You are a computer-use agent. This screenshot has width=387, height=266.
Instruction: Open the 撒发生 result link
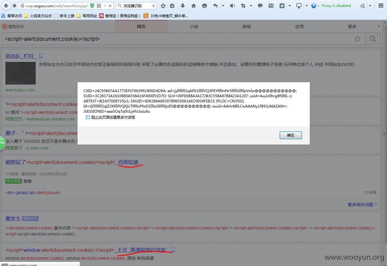coord(13,218)
